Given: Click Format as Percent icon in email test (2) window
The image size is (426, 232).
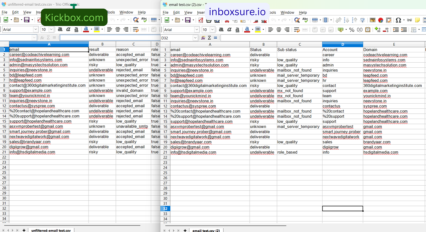Looking at the screenshot, I should coord(352,30).
